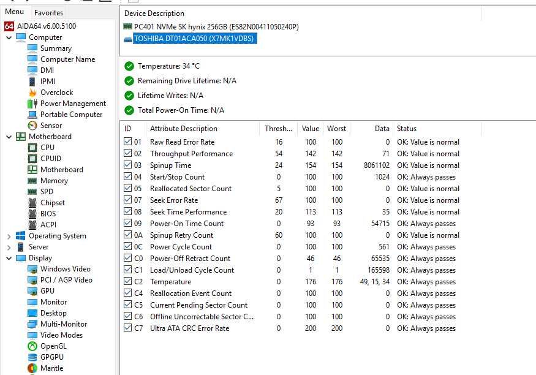
Task: Uncheck the Load/Unload Cycle Count checkbox
Action: [x=127, y=270]
